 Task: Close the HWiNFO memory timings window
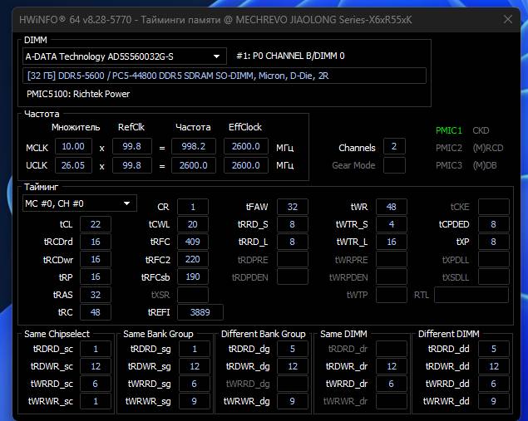point(508,19)
